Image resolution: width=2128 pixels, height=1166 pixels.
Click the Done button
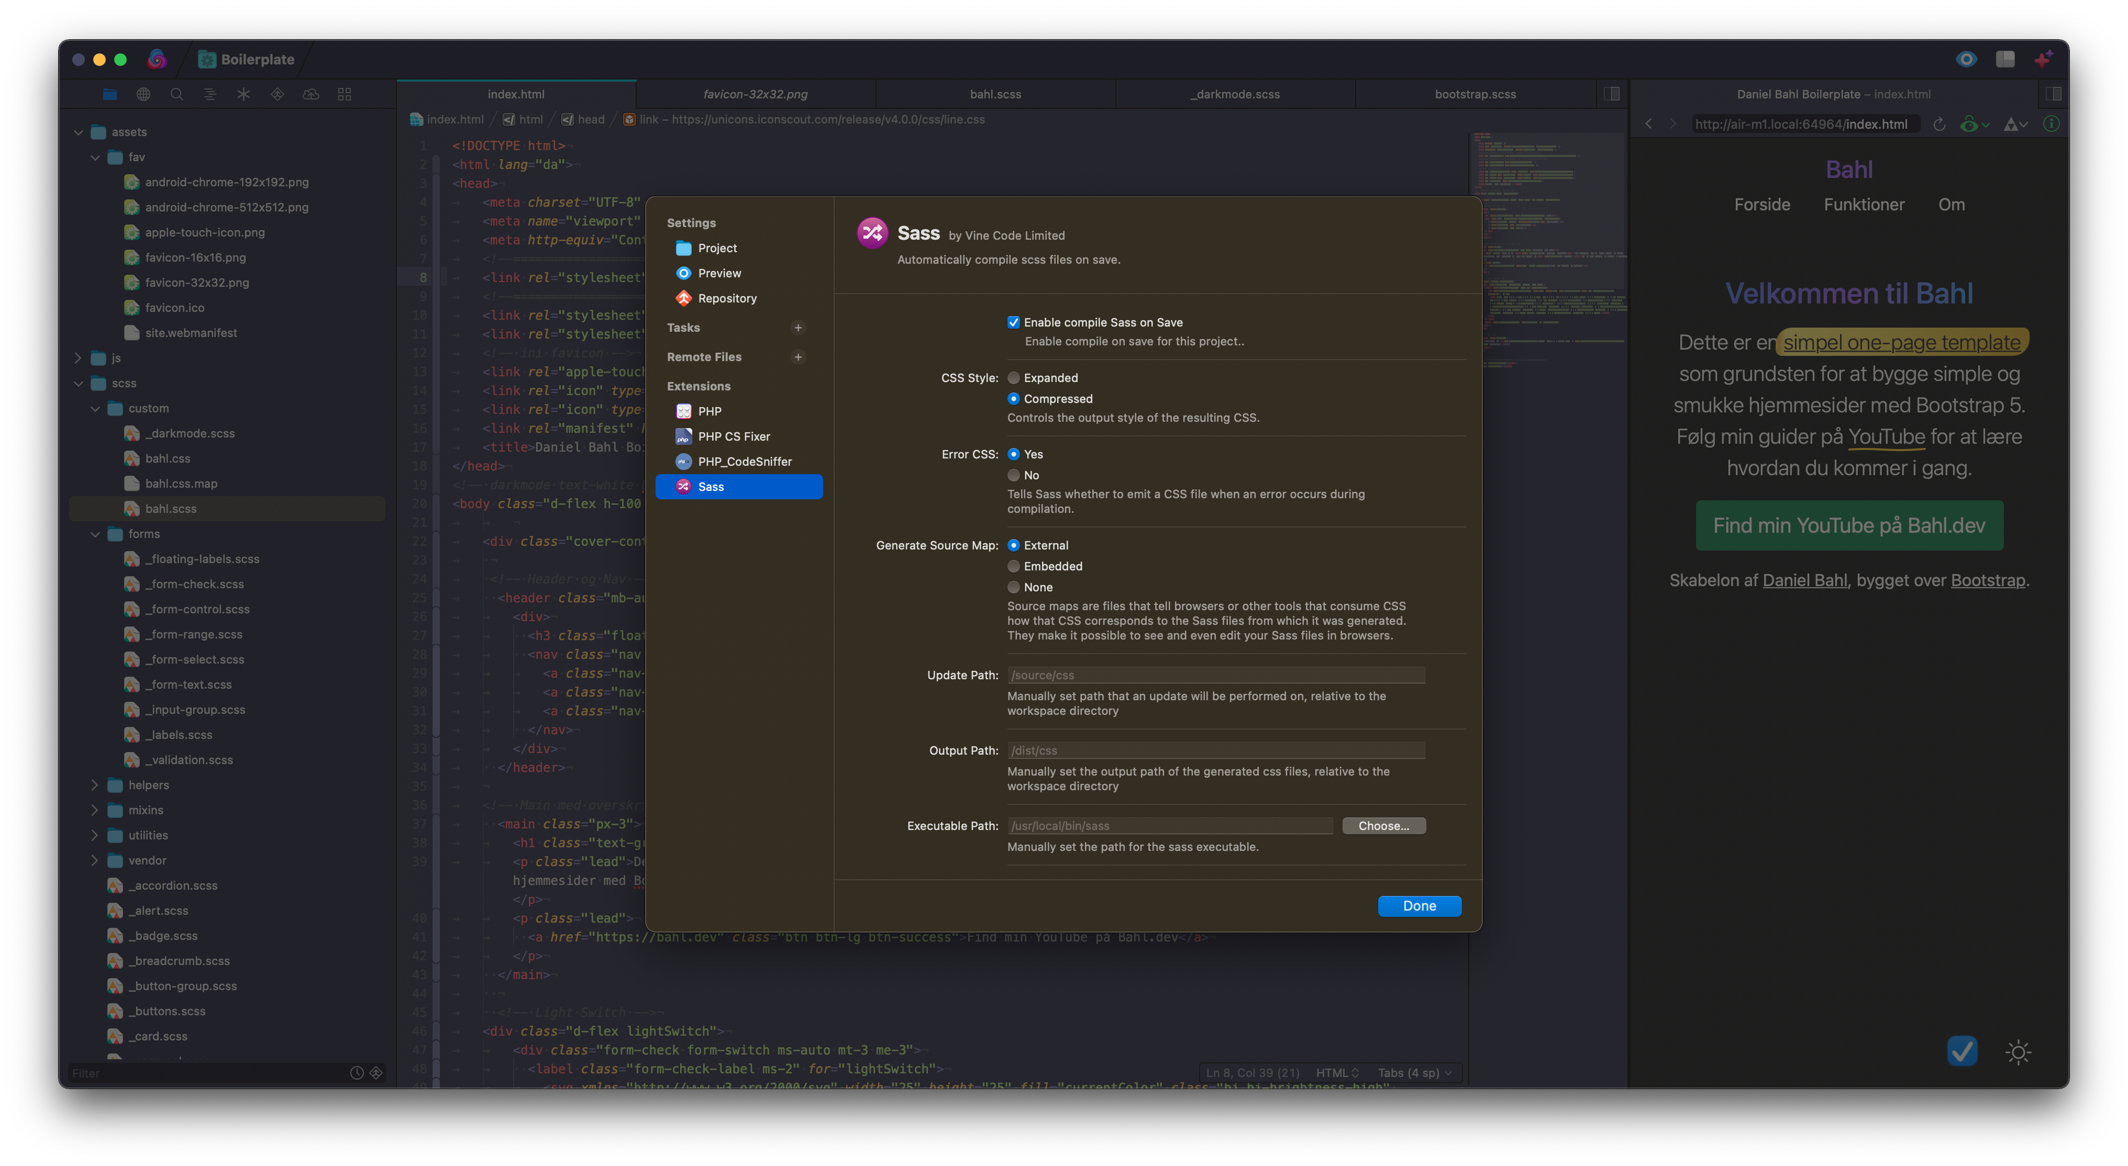1418,906
